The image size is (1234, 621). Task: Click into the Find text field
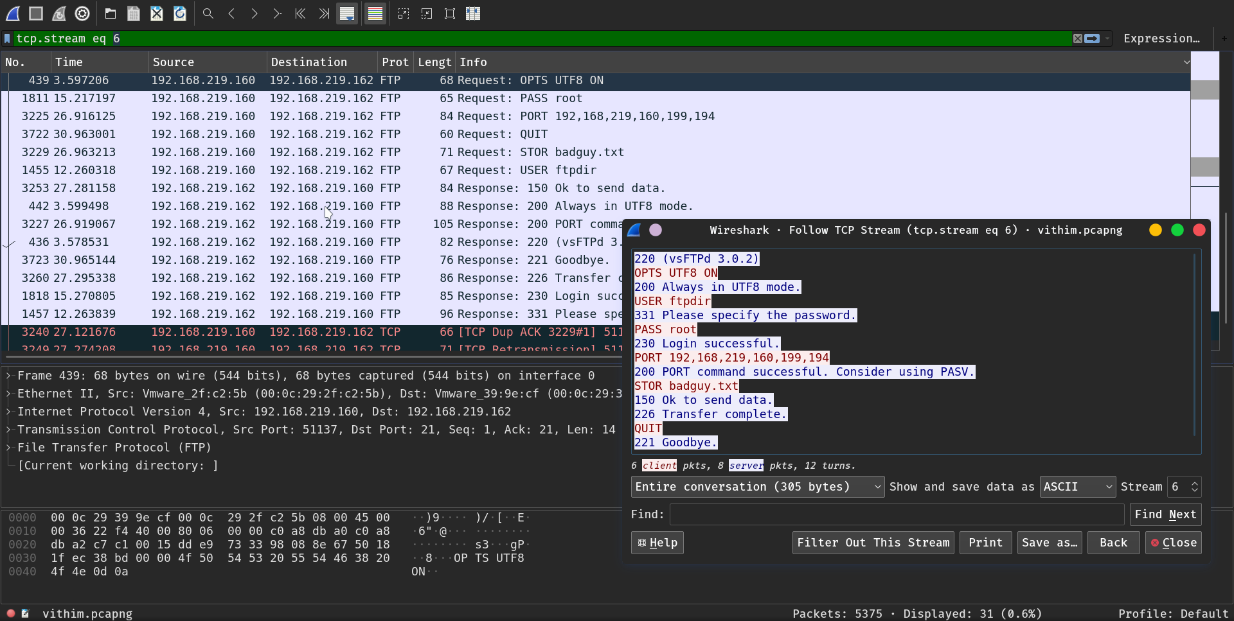[896, 514]
